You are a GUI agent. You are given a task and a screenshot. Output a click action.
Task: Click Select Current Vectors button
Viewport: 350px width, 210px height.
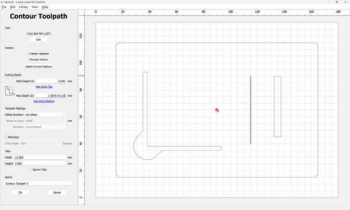coord(39,66)
